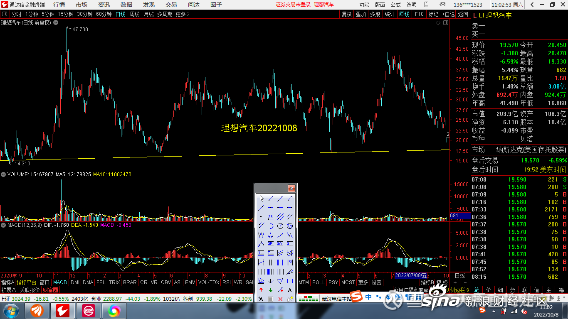Select the GA golden amplitude tool
Screen dimensions: 568x319
[x=280, y=244]
